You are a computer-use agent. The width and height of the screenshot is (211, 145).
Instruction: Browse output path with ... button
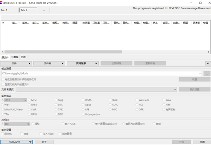pyautogui.click(x=207, y=74)
